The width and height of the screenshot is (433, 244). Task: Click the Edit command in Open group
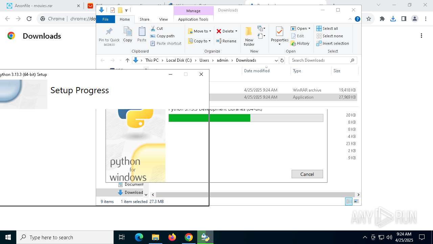click(297, 36)
